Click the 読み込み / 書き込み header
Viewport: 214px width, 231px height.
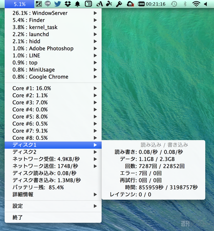coord(164,145)
